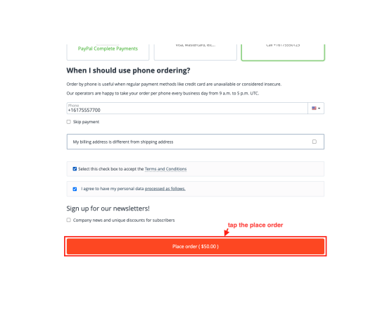Open the Terms and Conditions link
387x317 pixels.
coord(165,169)
